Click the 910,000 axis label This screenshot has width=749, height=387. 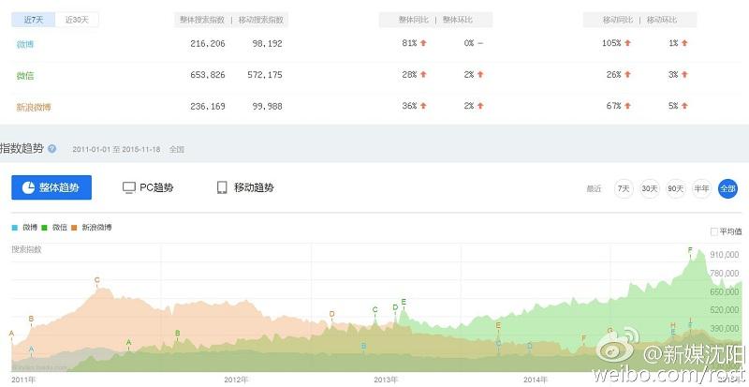(x=724, y=255)
